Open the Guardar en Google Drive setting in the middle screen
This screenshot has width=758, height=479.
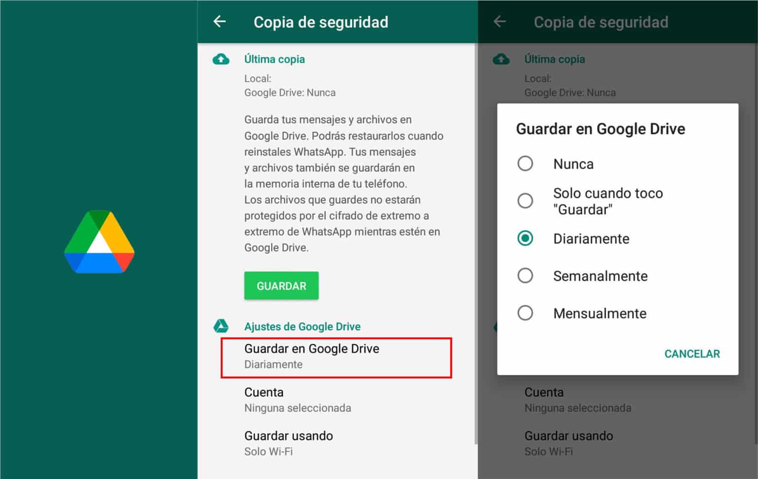pos(336,358)
